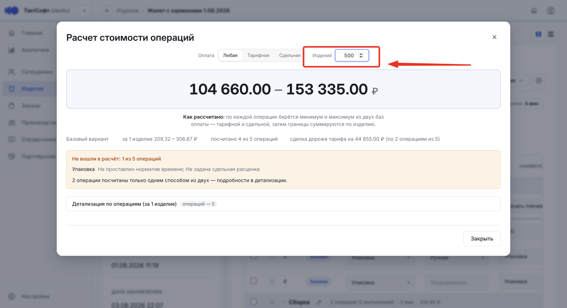Expand Детализация по операциям section
Image resolution: width=567 pixels, height=308 pixels.
pos(283,204)
